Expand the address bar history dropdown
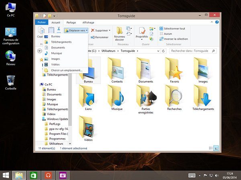Viewport: 241px width, 180px height. tap(158, 51)
